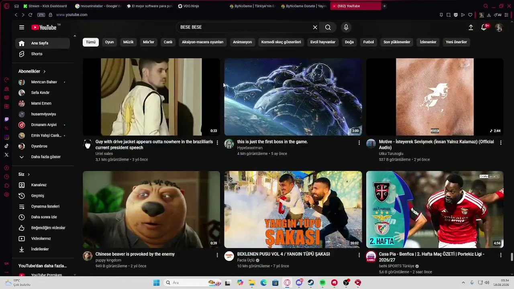
Task: Launch Spotify from the taskbar
Action: (x=322, y=283)
